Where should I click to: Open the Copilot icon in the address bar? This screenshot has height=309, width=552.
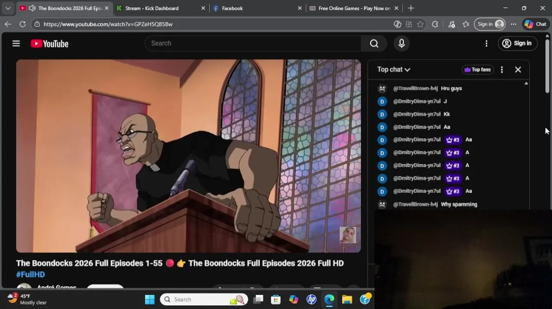[x=398, y=24]
